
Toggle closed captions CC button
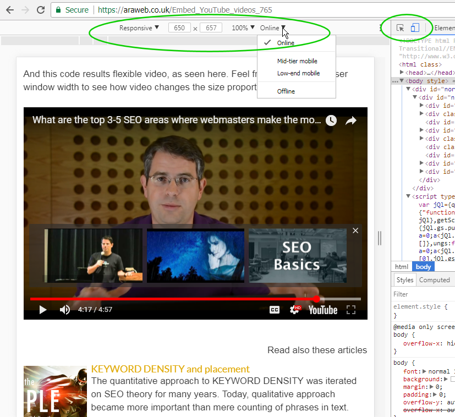[x=275, y=310]
